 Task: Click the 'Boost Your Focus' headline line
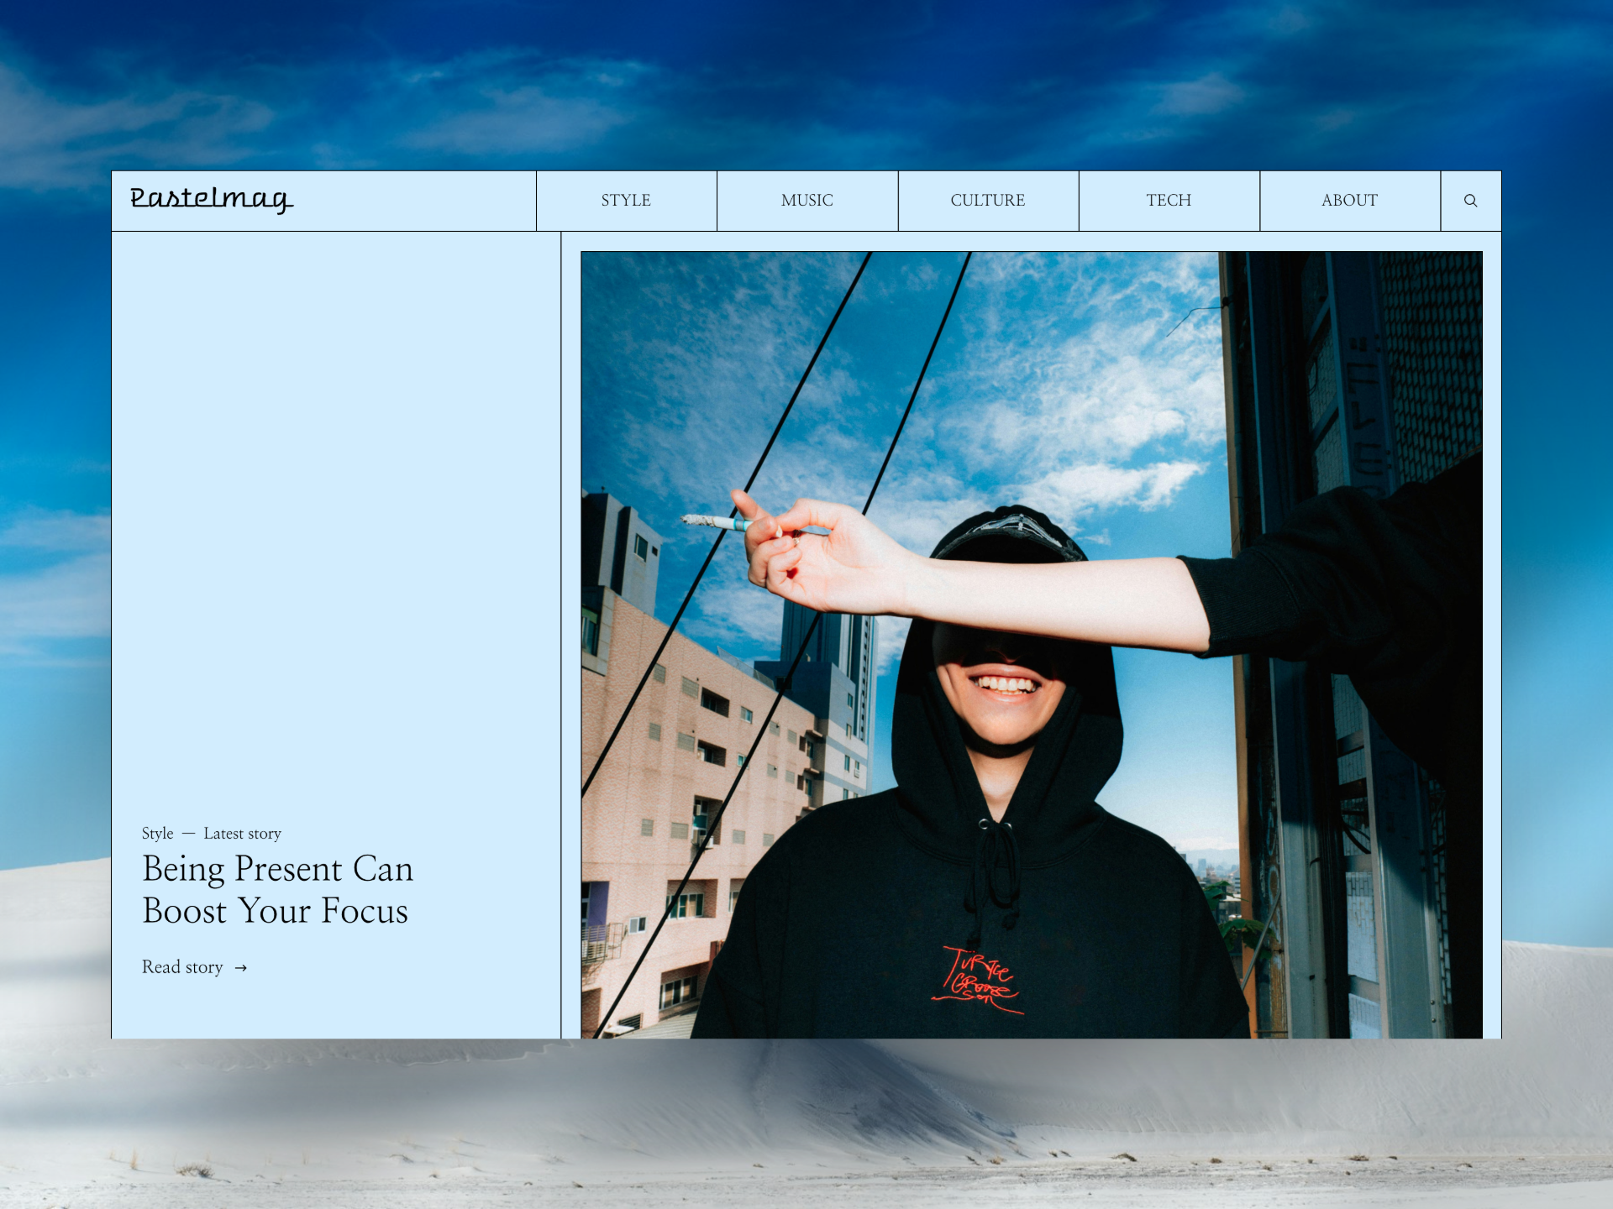pos(275,912)
